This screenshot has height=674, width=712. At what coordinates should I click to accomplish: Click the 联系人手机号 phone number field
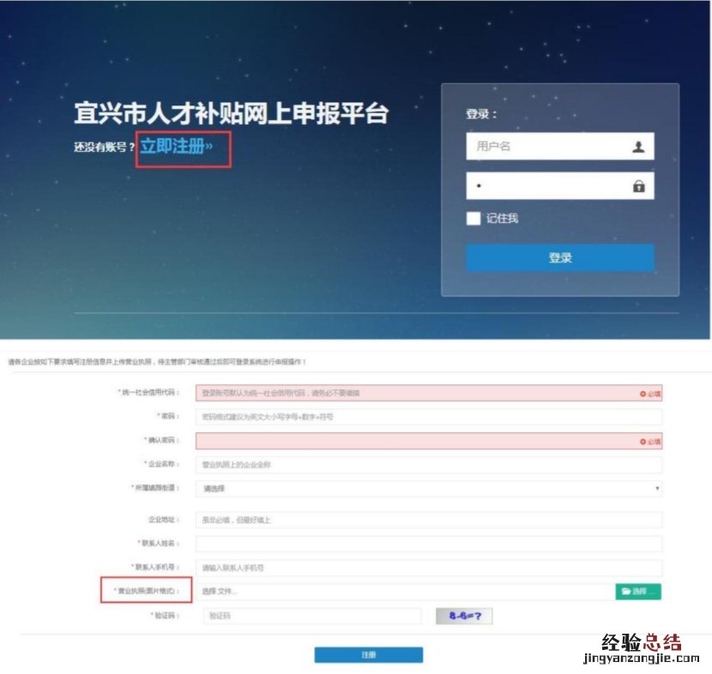pos(429,568)
